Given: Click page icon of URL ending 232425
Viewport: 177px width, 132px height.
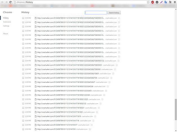Looking at the screenshot, I should [x=36, y=91].
